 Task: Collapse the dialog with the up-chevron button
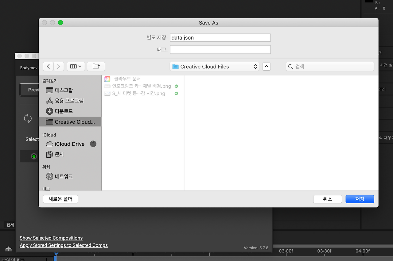[x=267, y=67]
